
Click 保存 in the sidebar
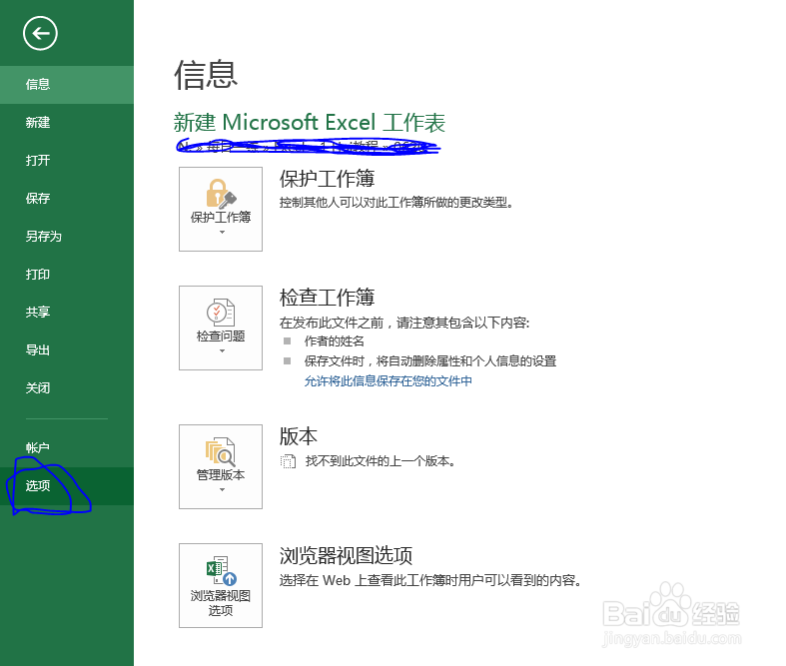tap(67, 199)
